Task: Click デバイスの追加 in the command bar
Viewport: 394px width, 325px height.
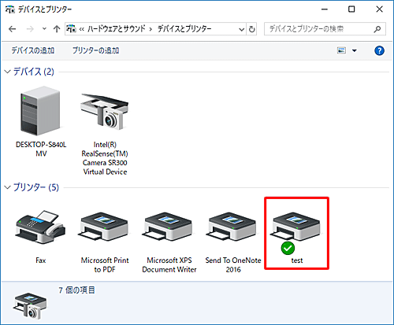Action: [32, 50]
